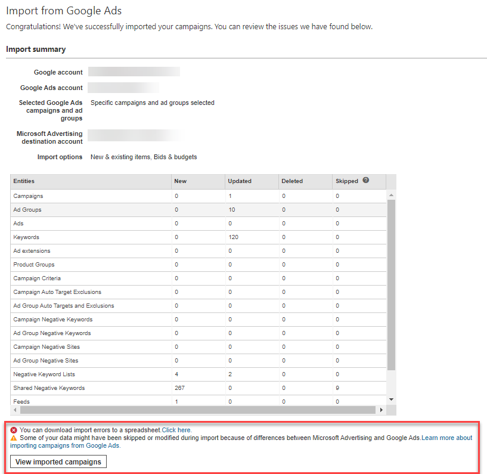
Task: Select the New column header
Action: click(180, 181)
